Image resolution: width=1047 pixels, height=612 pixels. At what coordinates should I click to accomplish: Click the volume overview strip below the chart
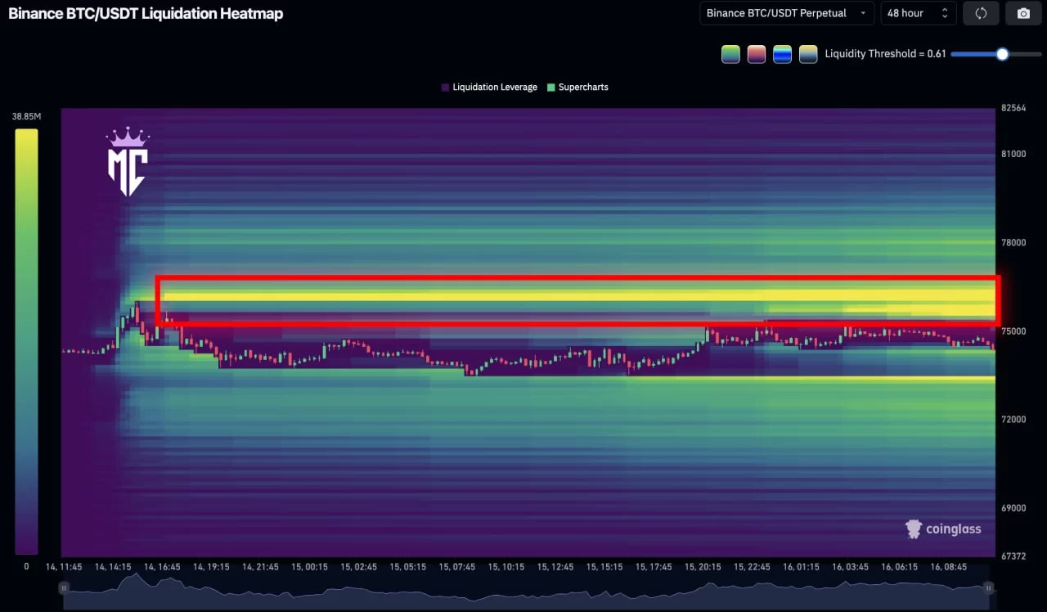point(523,592)
